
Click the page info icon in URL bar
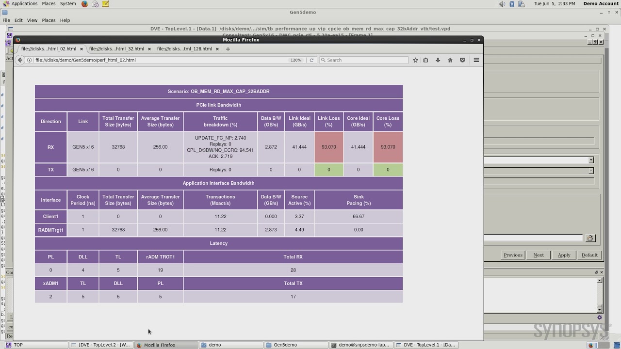[x=30, y=60]
